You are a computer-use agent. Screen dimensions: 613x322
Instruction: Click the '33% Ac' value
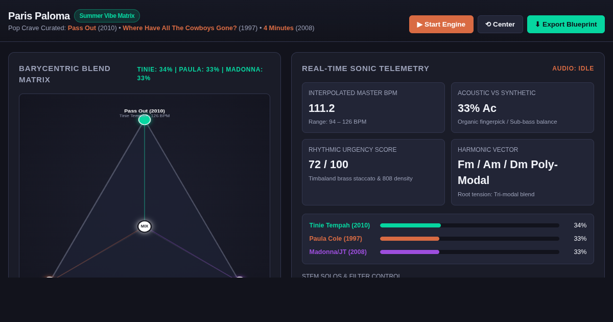[x=477, y=108]
